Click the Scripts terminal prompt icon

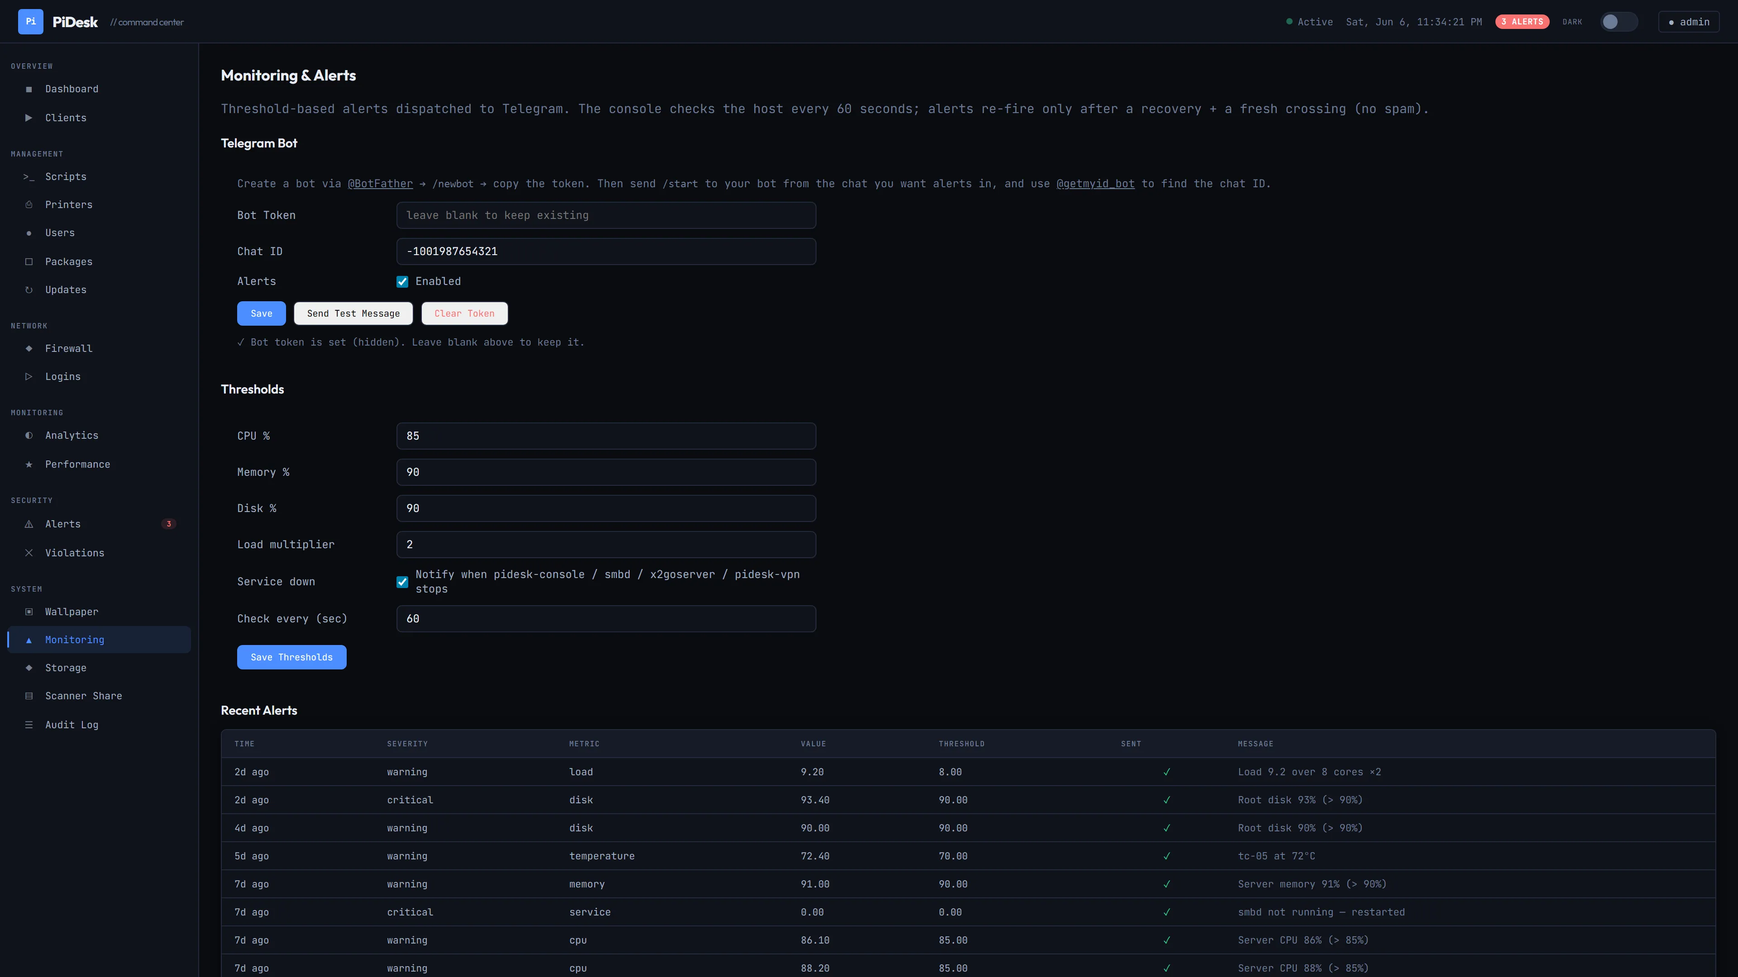pos(29,177)
